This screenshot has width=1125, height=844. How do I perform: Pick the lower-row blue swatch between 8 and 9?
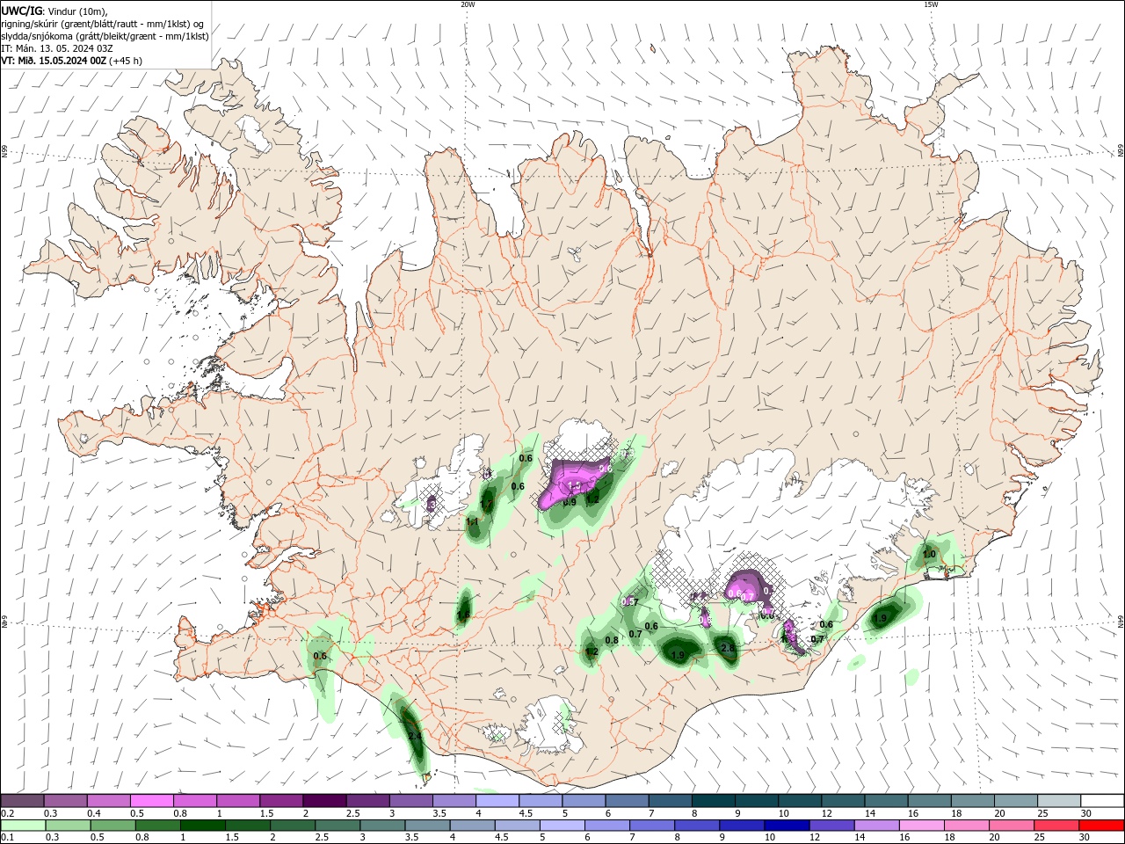[697, 826]
